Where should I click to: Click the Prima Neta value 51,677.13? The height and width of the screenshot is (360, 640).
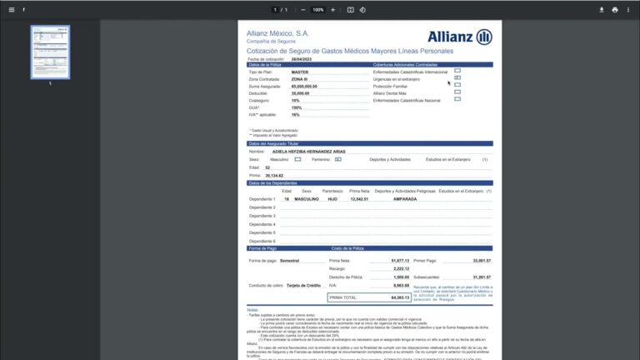point(400,260)
